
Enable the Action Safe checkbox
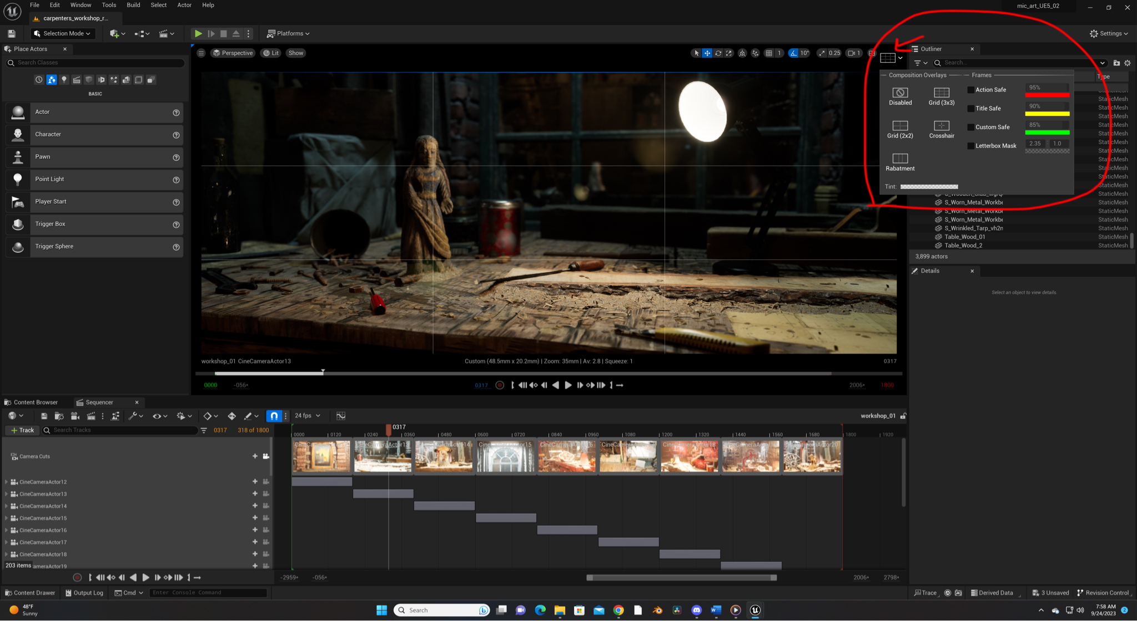tap(970, 90)
